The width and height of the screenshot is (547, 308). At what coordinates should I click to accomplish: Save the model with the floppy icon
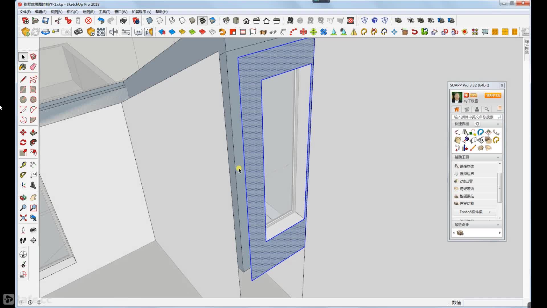(x=45, y=21)
